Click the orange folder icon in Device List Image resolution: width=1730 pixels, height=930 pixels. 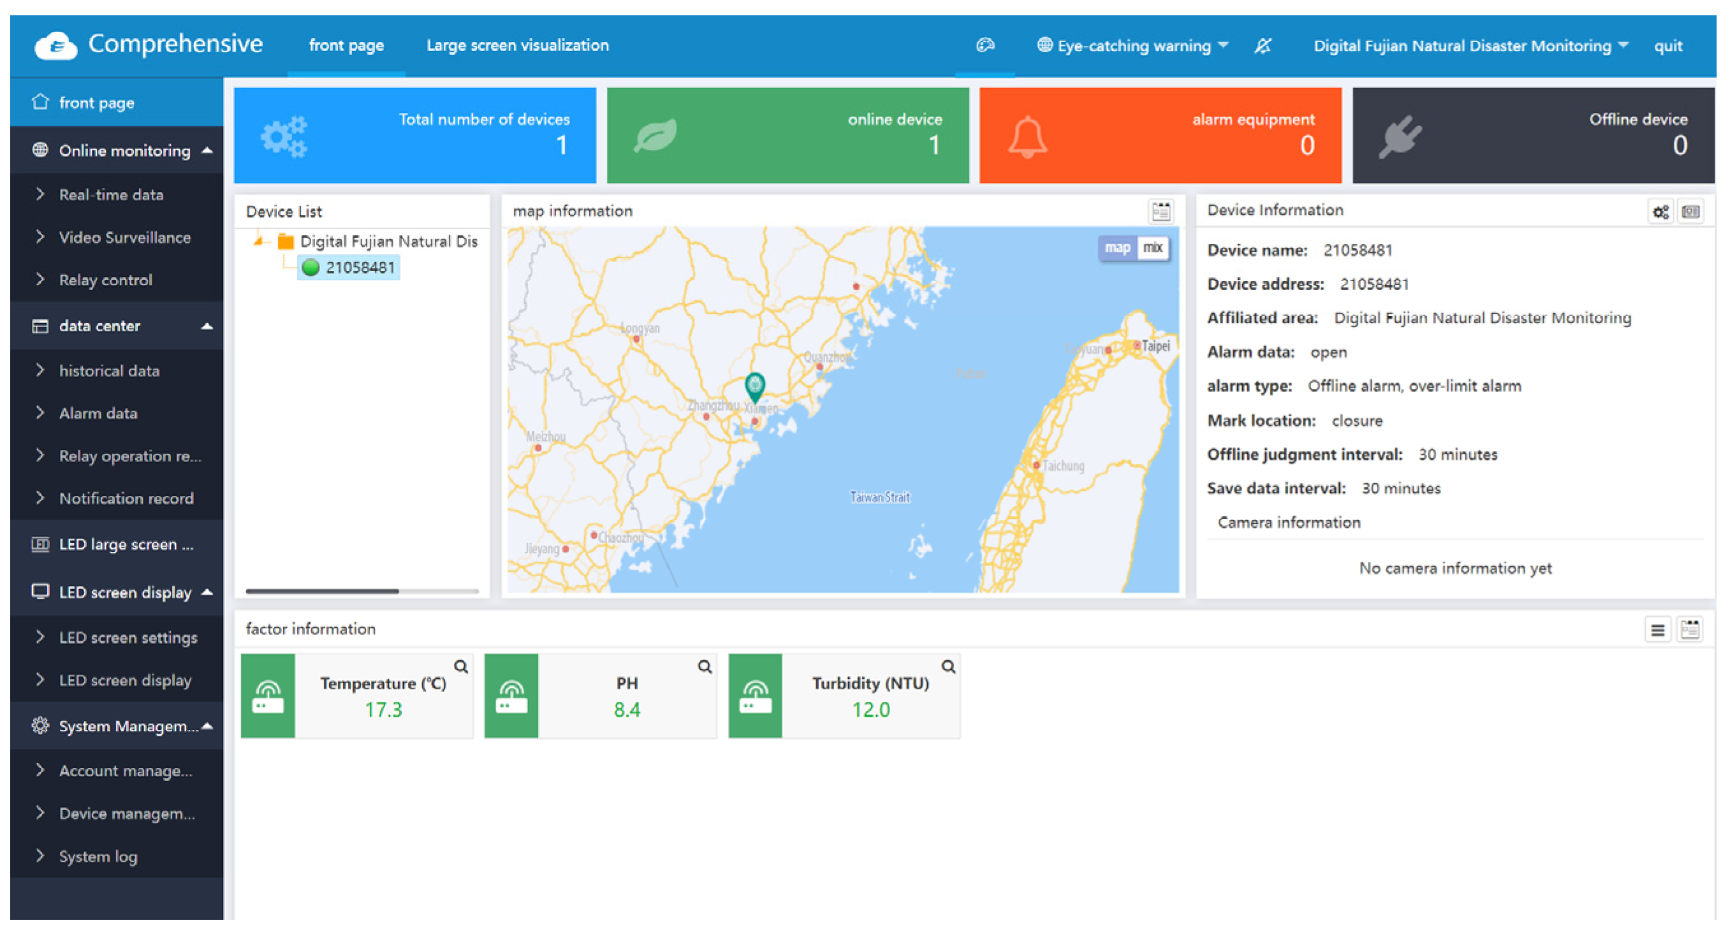click(286, 241)
